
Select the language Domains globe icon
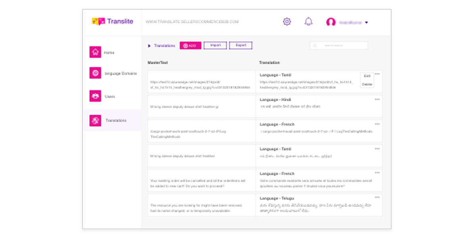click(95, 73)
